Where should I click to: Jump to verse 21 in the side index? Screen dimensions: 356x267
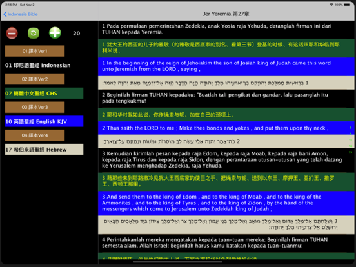pyautogui.click(x=350, y=152)
